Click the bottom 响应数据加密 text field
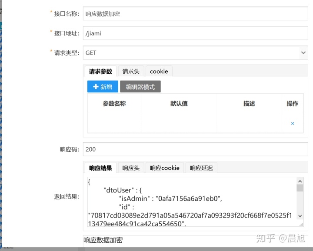This screenshot has height=251, width=313. (196, 241)
